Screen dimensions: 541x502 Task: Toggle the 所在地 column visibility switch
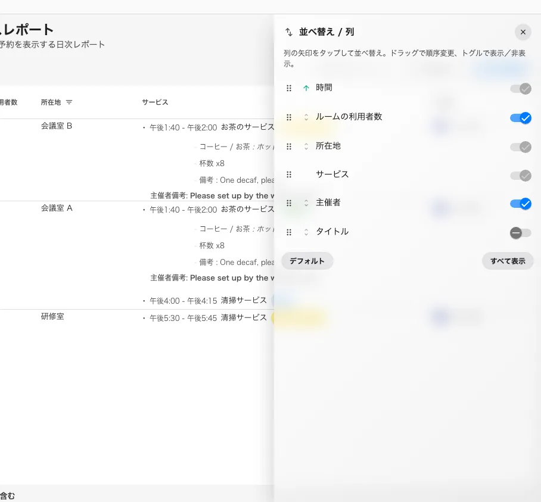point(521,147)
